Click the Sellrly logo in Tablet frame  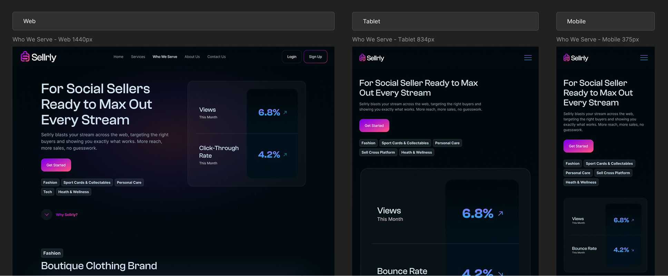tap(372, 58)
